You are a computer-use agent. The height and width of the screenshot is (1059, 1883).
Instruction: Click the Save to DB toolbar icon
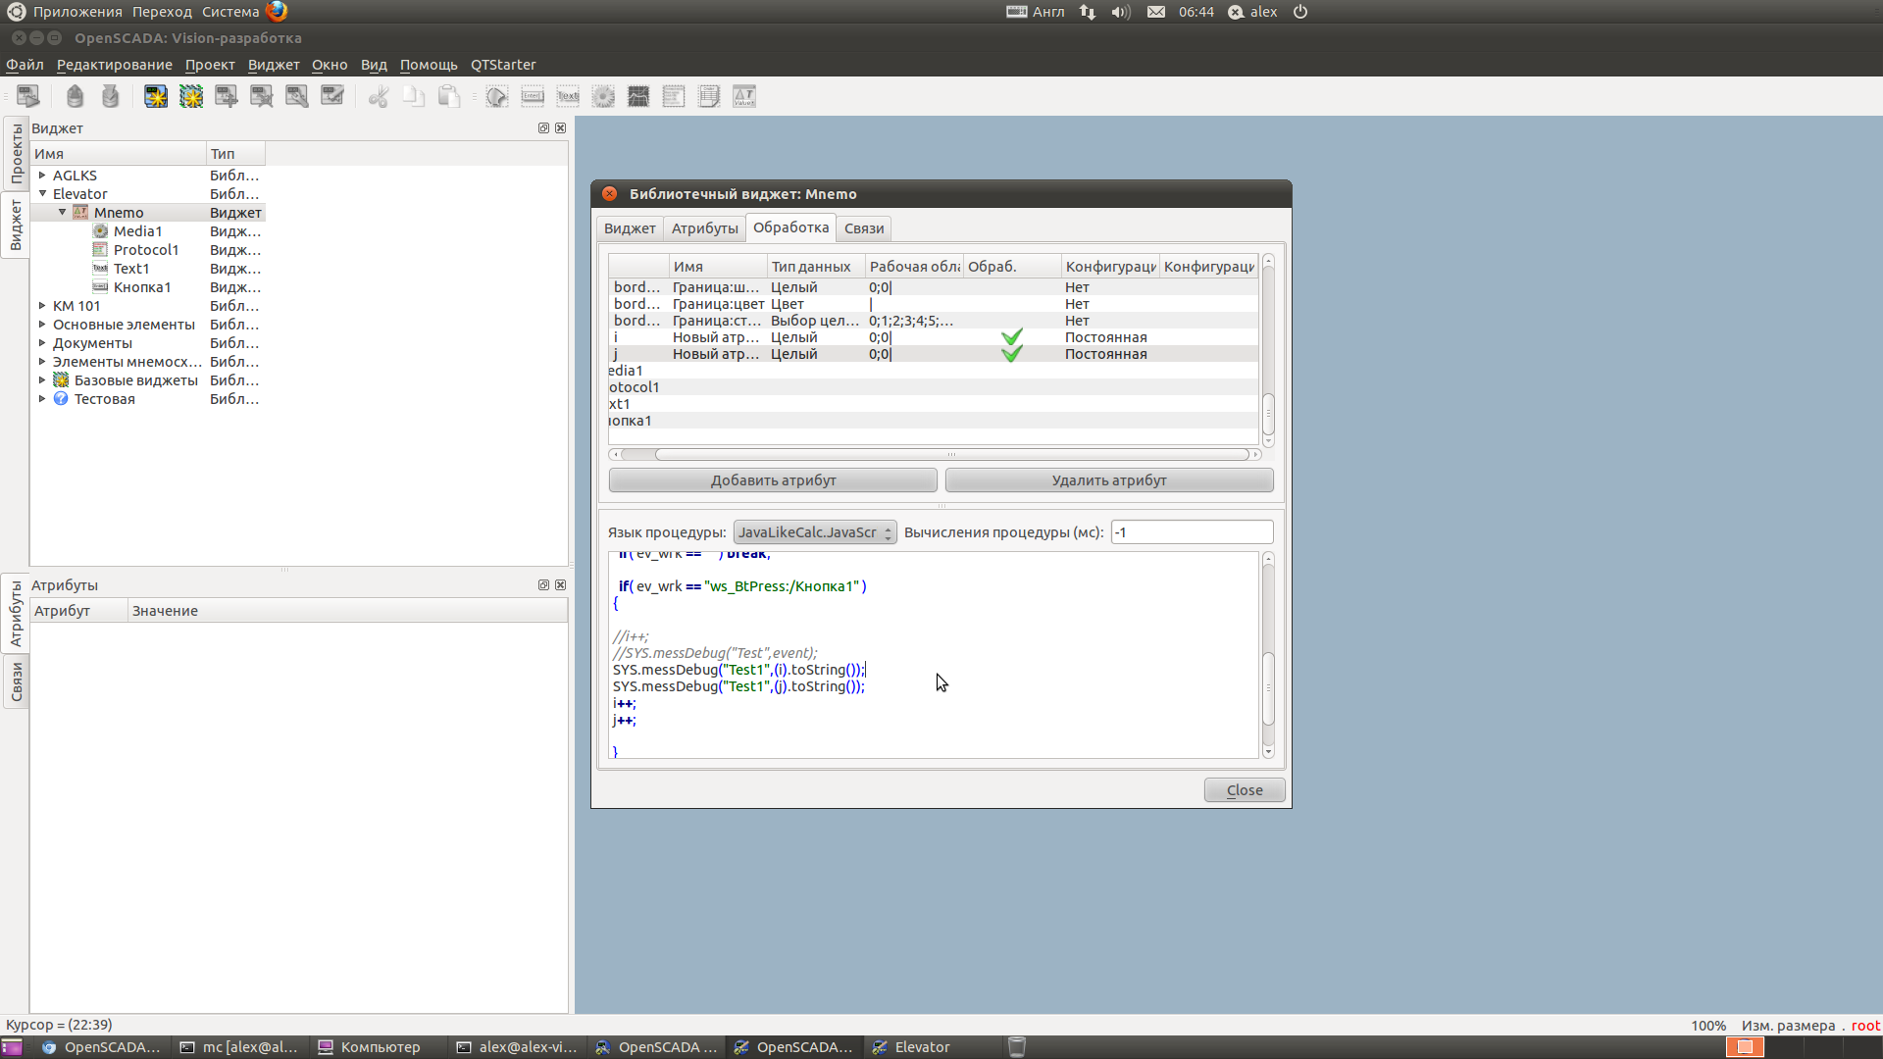(x=111, y=96)
